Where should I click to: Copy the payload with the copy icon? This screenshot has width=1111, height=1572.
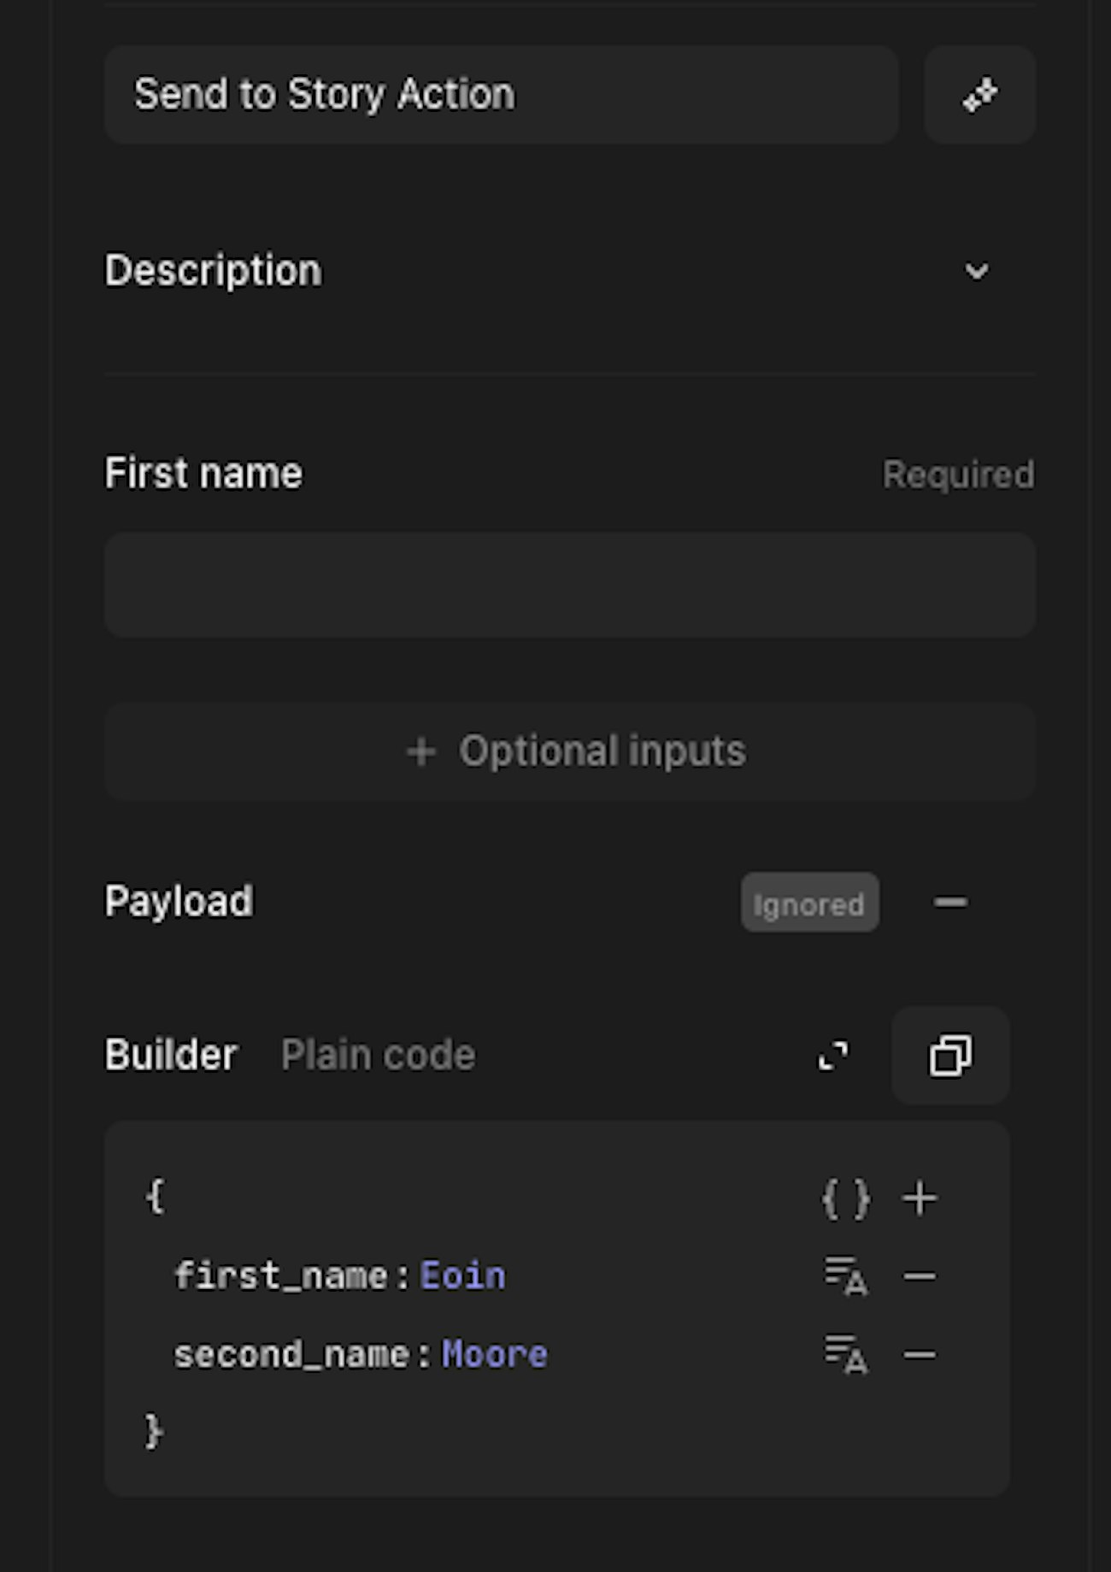[x=950, y=1056]
